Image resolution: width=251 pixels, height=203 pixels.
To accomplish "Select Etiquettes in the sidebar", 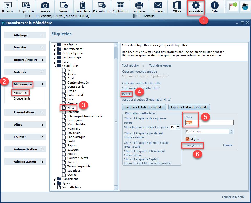I will click(20, 93).
